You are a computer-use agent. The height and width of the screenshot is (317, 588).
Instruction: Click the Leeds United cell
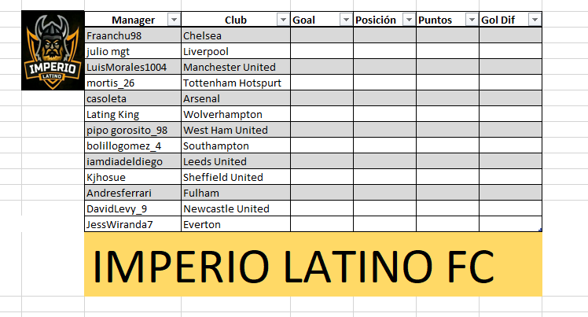coord(236,161)
